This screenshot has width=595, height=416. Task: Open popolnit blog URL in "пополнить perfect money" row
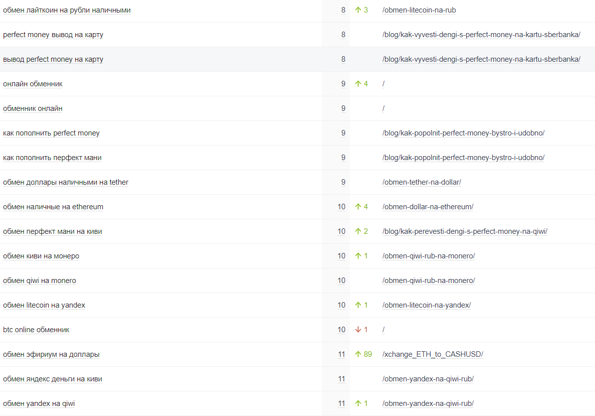(x=463, y=133)
